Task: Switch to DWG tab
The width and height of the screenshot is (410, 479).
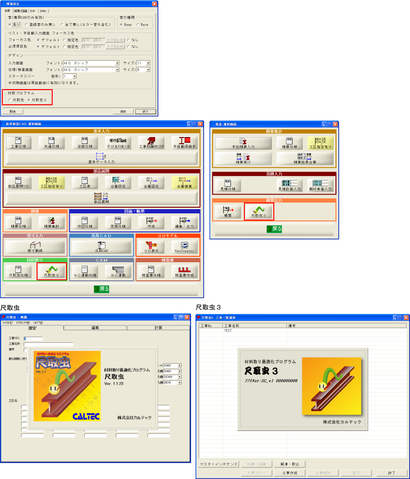Action: coord(43,11)
